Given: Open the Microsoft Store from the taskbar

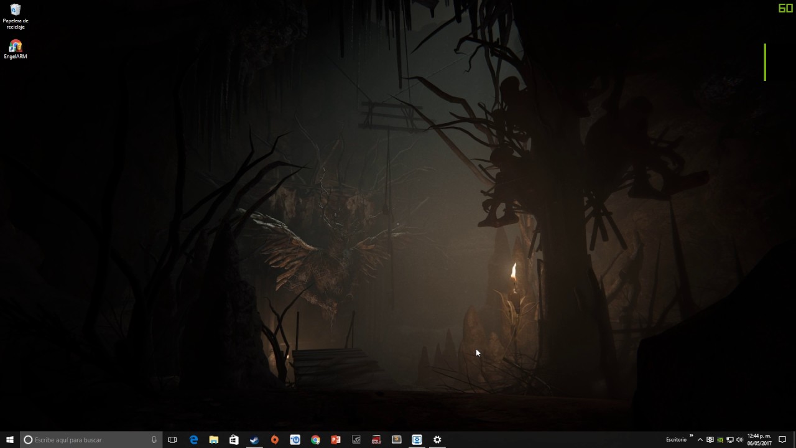Looking at the screenshot, I should coord(234,440).
